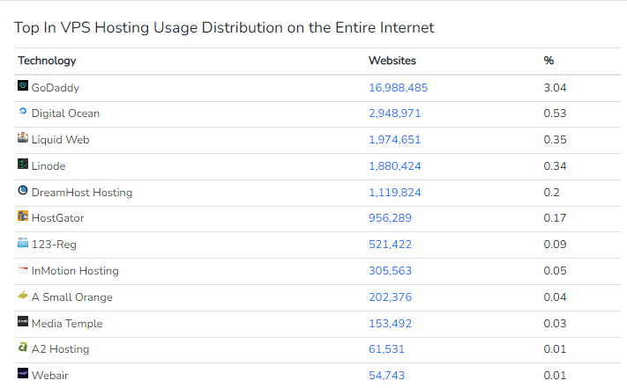Click the A Small Orange logo icon

coord(23,295)
